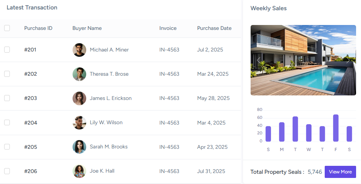361x184 pixels.
Task: Open purchase ID #203 link
Action: coord(31,98)
